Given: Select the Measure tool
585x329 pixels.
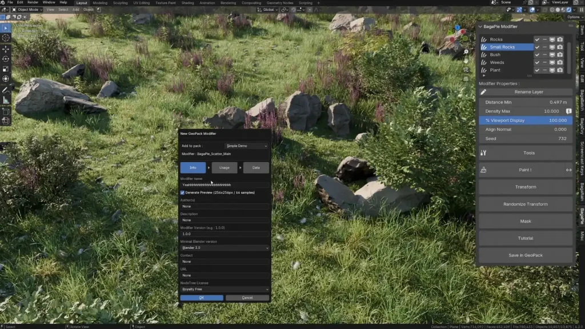Looking at the screenshot, I should point(6,100).
